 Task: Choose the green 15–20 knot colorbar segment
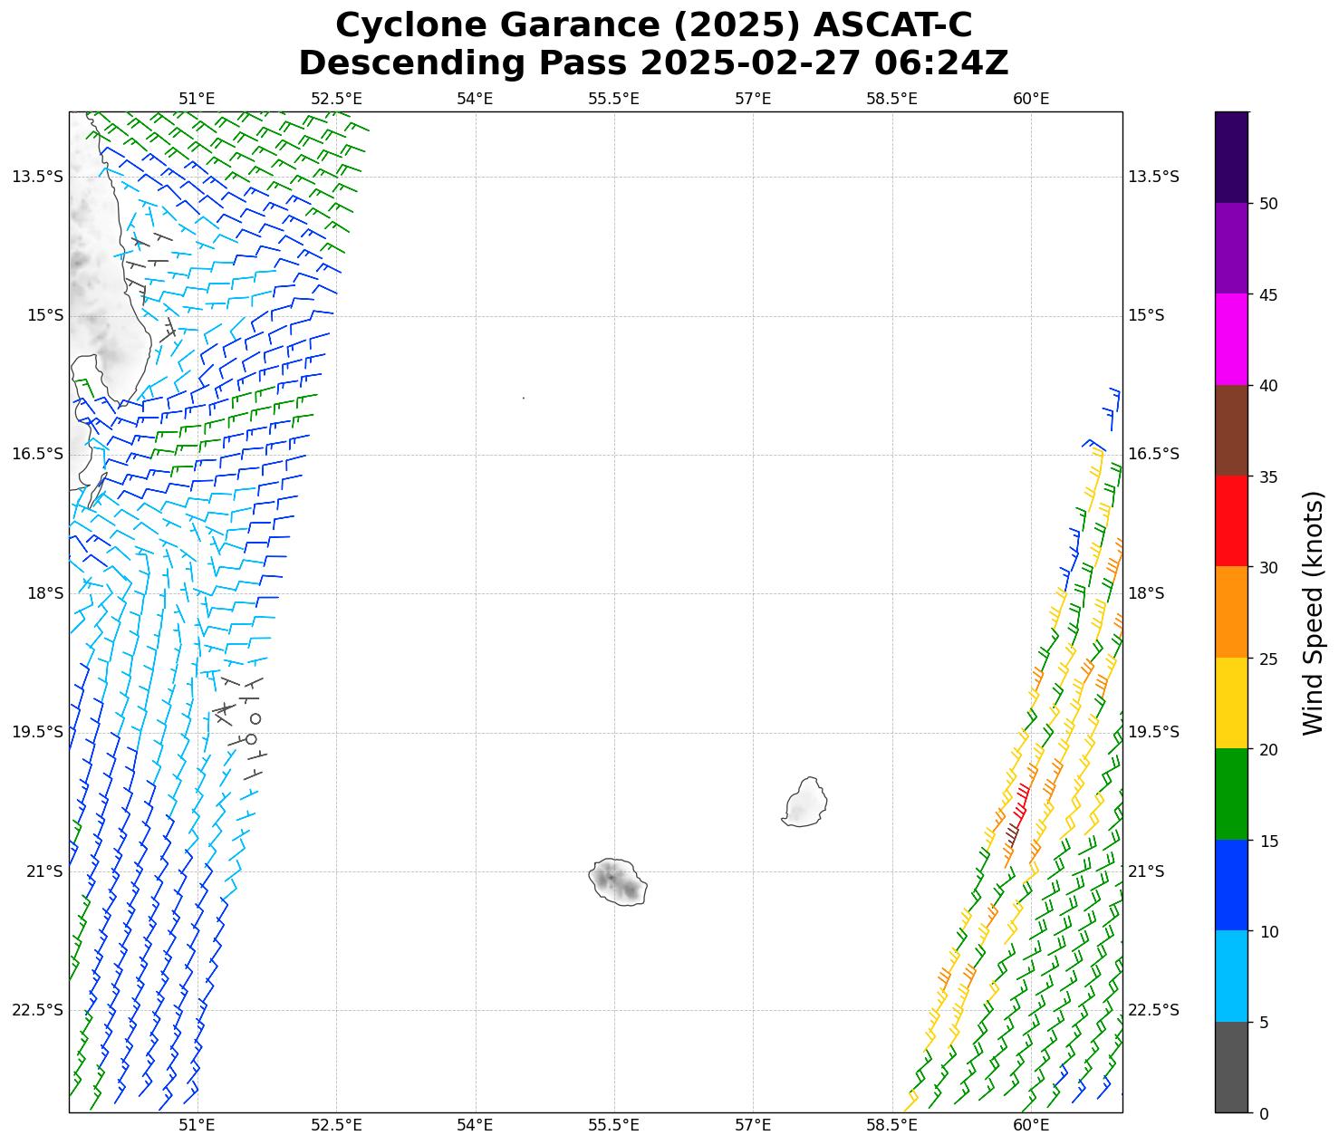click(1231, 794)
